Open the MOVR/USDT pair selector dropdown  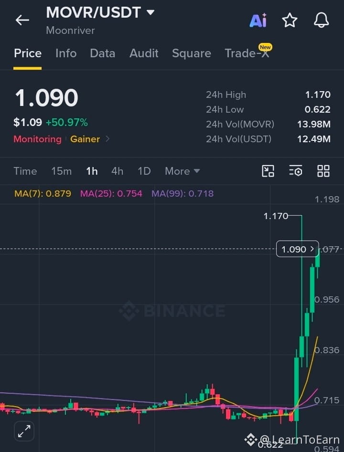100,13
